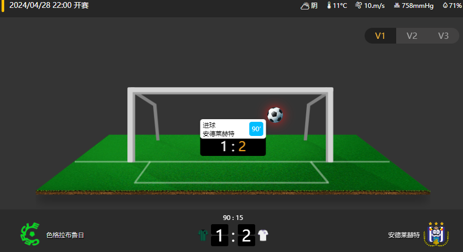Viewport: 463px width, 252px height.
Task: Click the cloudy weather icon
Action: pyautogui.click(x=305, y=6)
